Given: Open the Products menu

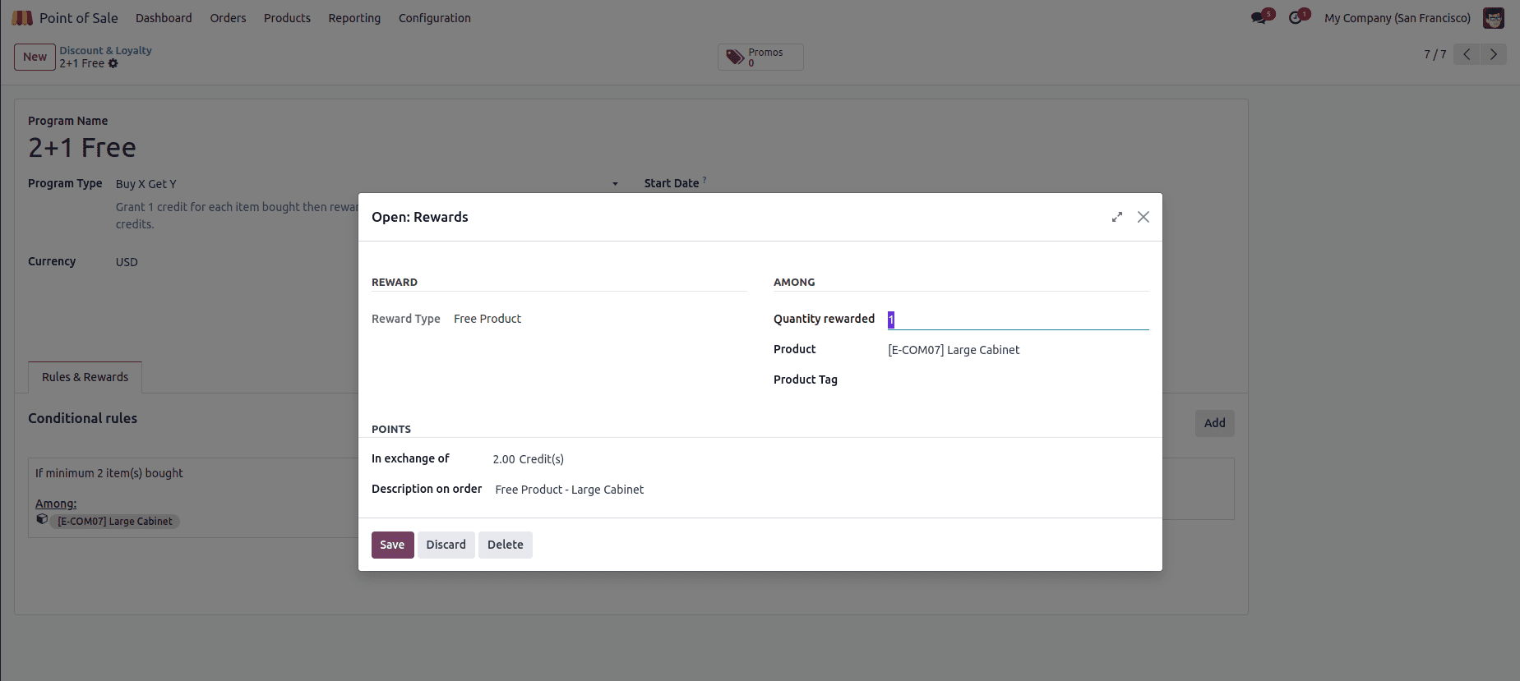Looking at the screenshot, I should 287,18.
